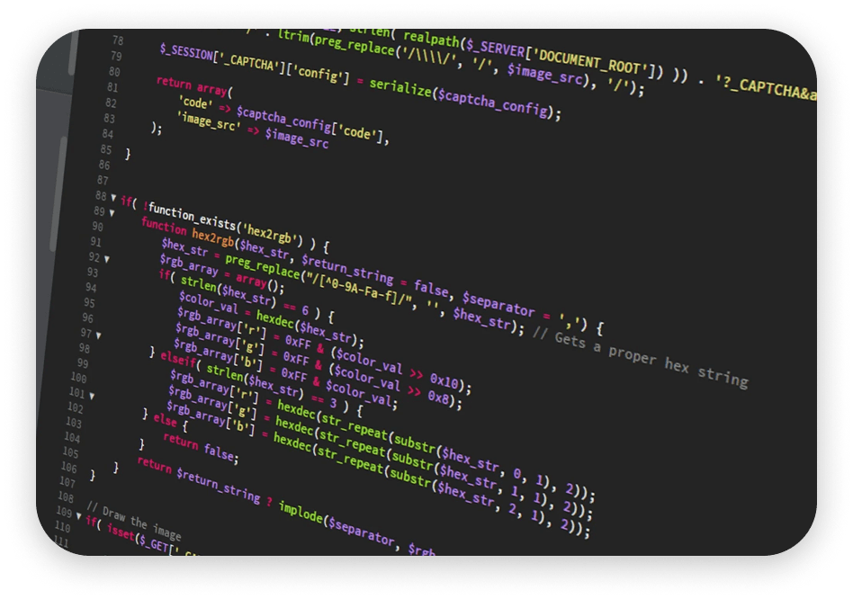853x599 pixels.
Task: Collapse the code fold arrow at line 88
Action: pyautogui.click(x=113, y=197)
